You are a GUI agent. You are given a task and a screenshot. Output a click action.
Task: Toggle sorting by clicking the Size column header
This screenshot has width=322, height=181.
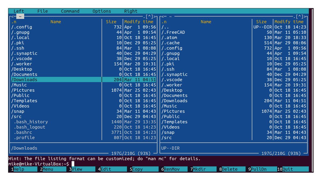tap(111, 22)
